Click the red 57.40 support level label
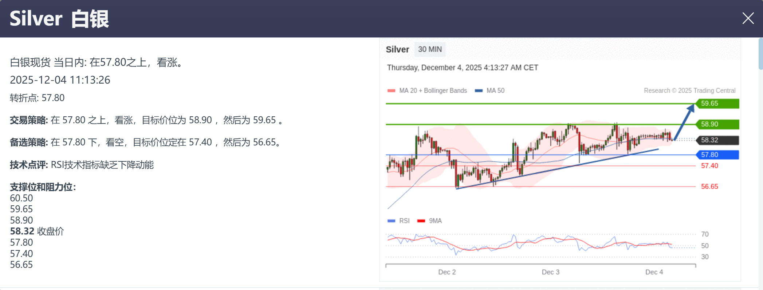 click(x=709, y=166)
